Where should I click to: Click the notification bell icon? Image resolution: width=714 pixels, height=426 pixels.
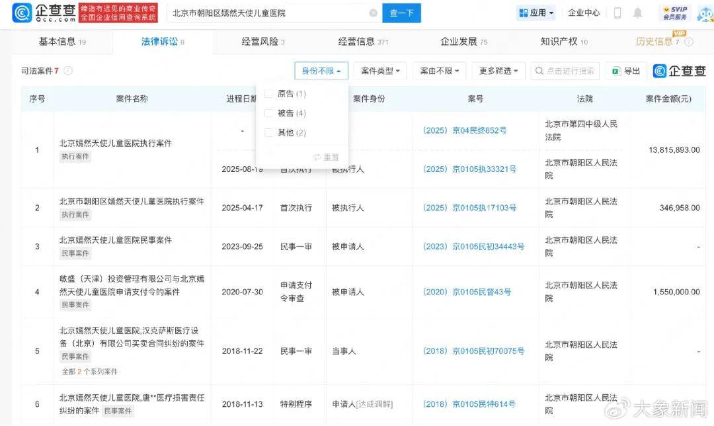point(637,12)
